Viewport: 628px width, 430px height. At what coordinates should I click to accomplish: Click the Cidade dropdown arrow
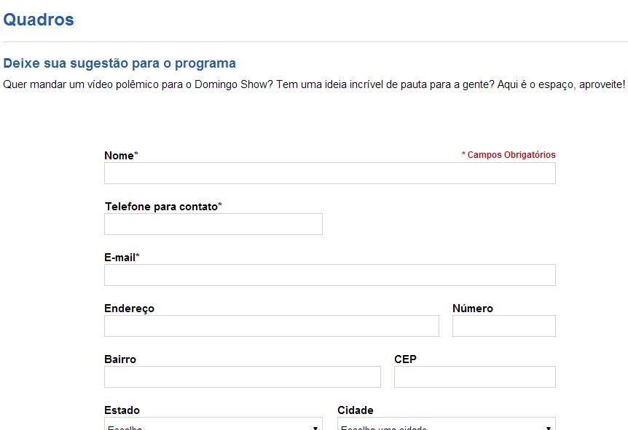(548, 426)
